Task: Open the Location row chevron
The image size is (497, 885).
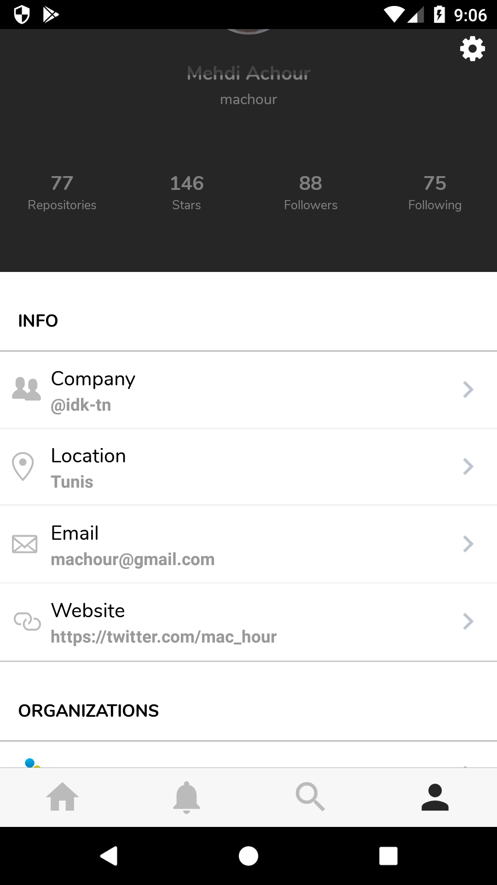Action: (468, 466)
